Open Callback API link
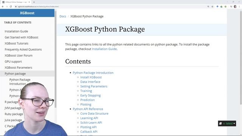 pos(89,132)
